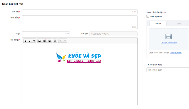Open the Click để chọn video link

click(x=169, y=43)
